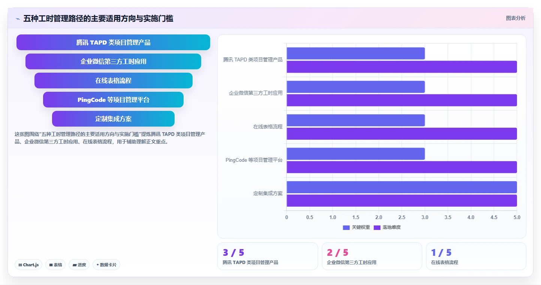The image size is (541, 285).
Task: Select the 企业微信第三方工时应用 funnel pill
Action: pos(113,61)
